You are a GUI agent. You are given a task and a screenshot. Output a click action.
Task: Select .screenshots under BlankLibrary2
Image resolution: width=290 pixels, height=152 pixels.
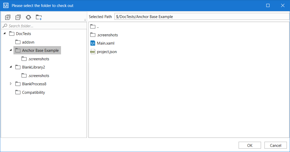tap(39, 76)
